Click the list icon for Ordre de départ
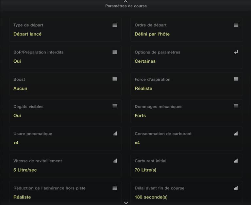Viewport: 251px width, 205px height. (236, 25)
